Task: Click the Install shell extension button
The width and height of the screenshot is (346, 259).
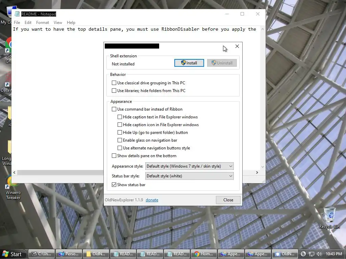Action: pyautogui.click(x=189, y=63)
